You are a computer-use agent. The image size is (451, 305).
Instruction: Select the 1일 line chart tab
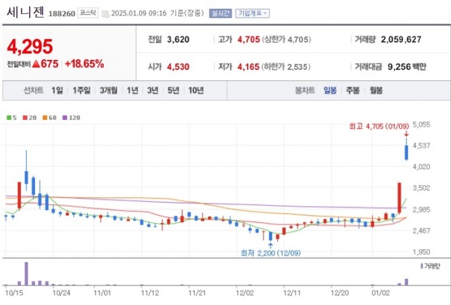57,90
